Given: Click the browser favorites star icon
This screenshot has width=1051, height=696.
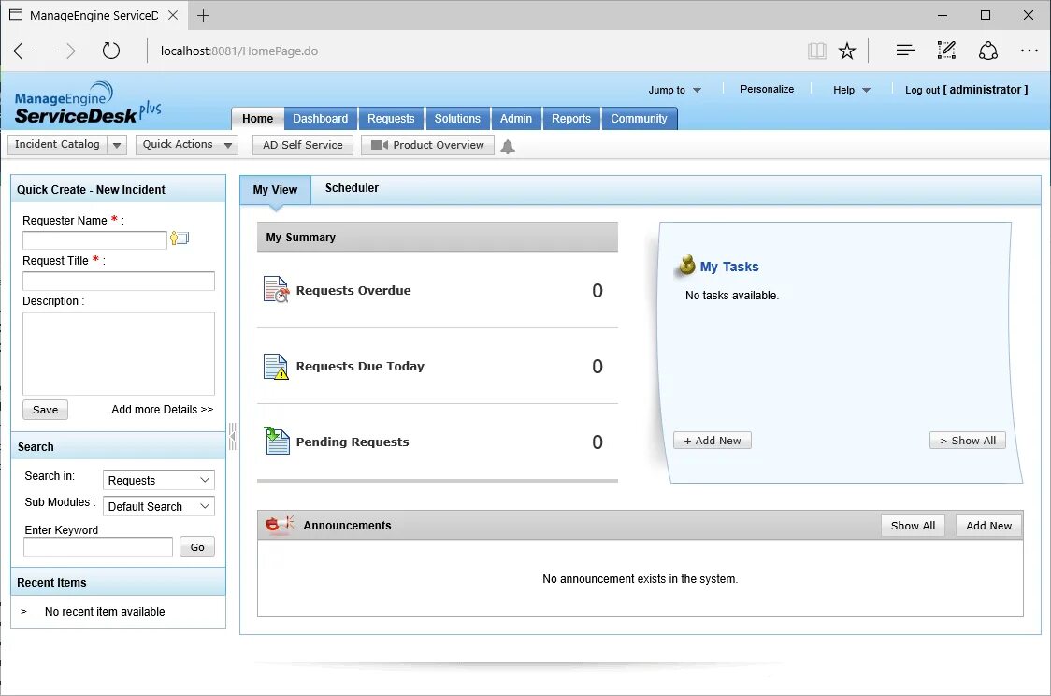Looking at the screenshot, I should [x=847, y=51].
